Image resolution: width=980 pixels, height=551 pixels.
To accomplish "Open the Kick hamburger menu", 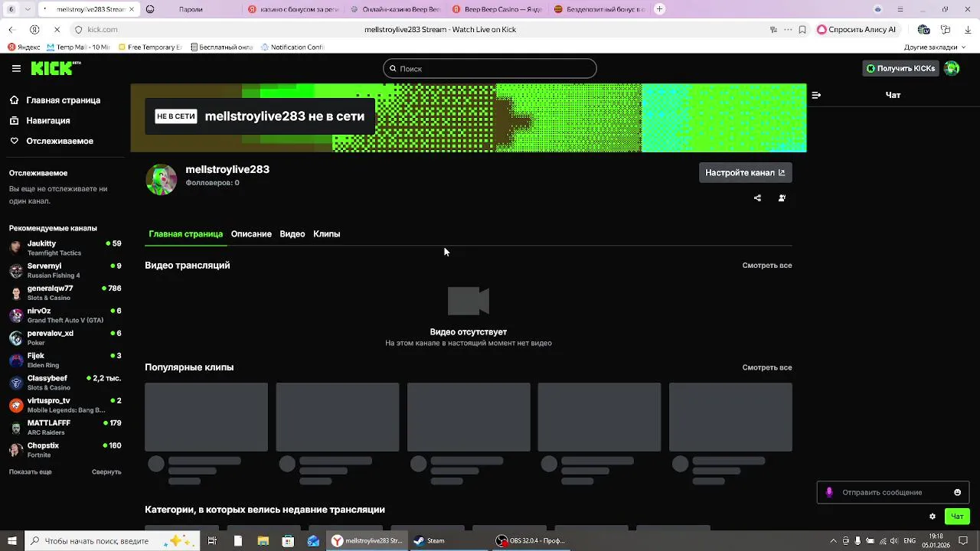I will point(16,68).
